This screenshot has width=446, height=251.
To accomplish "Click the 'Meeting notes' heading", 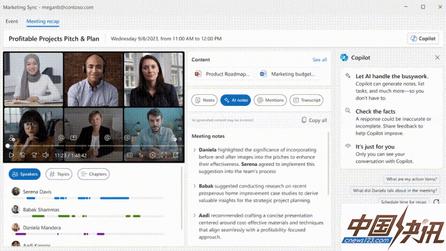I will [208, 137].
